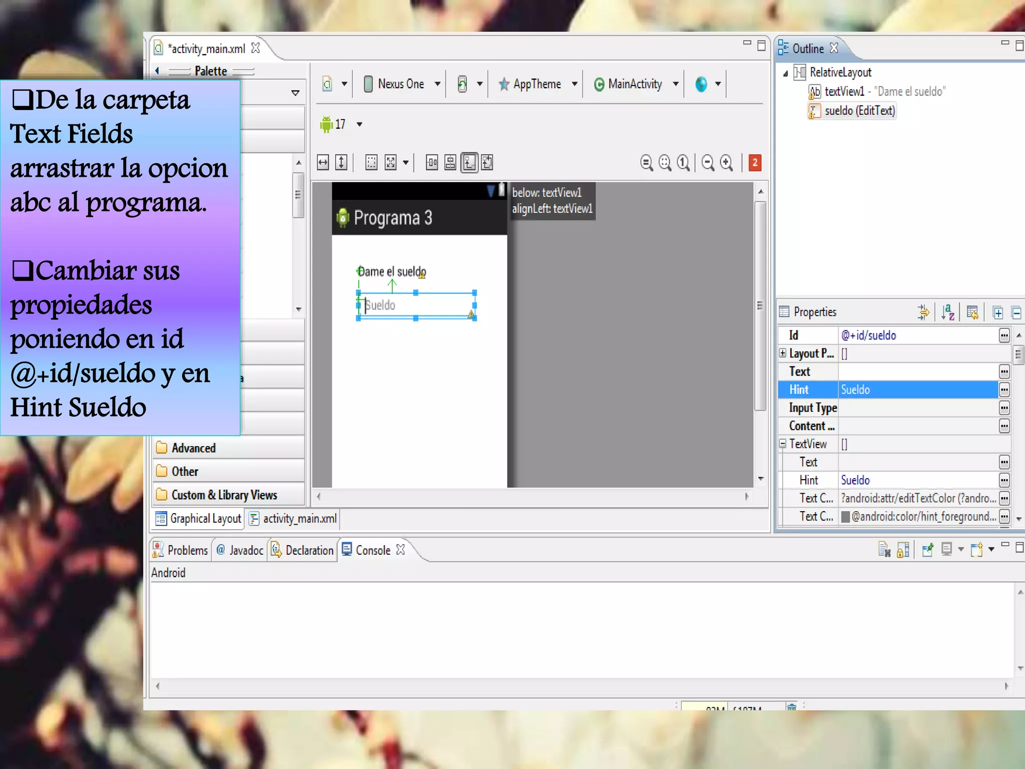This screenshot has height=769, width=1025.
Task: Click the Text C... hint_foreground color swatch
Action: point(846,517)
